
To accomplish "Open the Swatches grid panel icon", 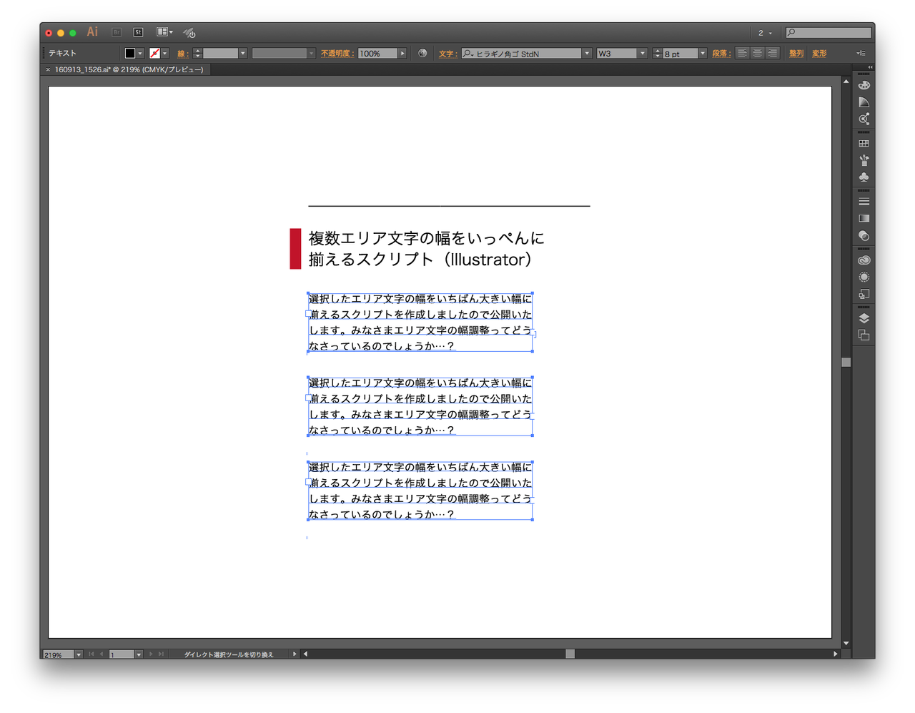I will point(864,144).
